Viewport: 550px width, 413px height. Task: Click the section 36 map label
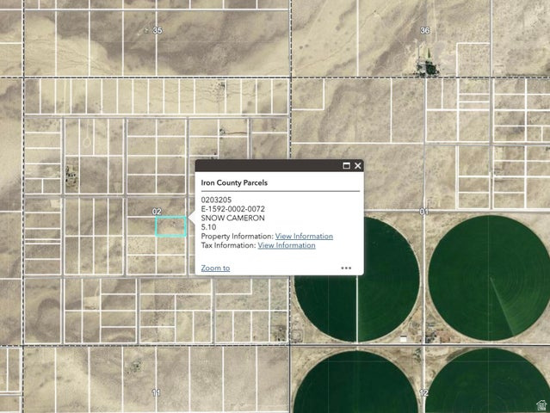[x=424, y=31]
